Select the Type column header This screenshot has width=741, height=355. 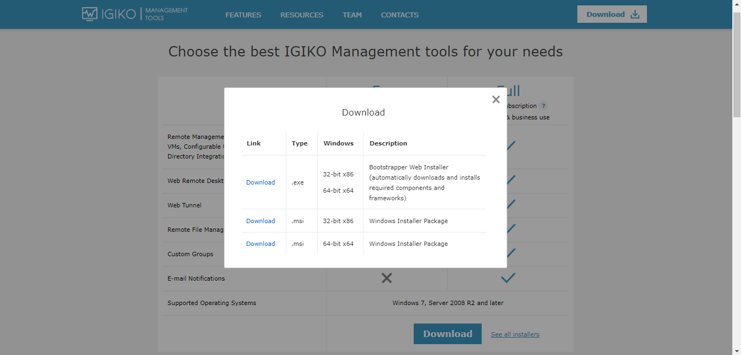(x=300, y=143)
